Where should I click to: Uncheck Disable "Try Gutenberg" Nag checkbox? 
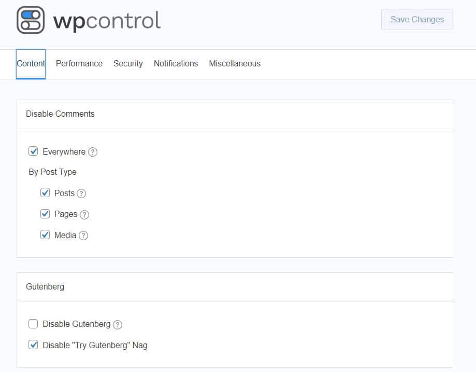(33, 345)
